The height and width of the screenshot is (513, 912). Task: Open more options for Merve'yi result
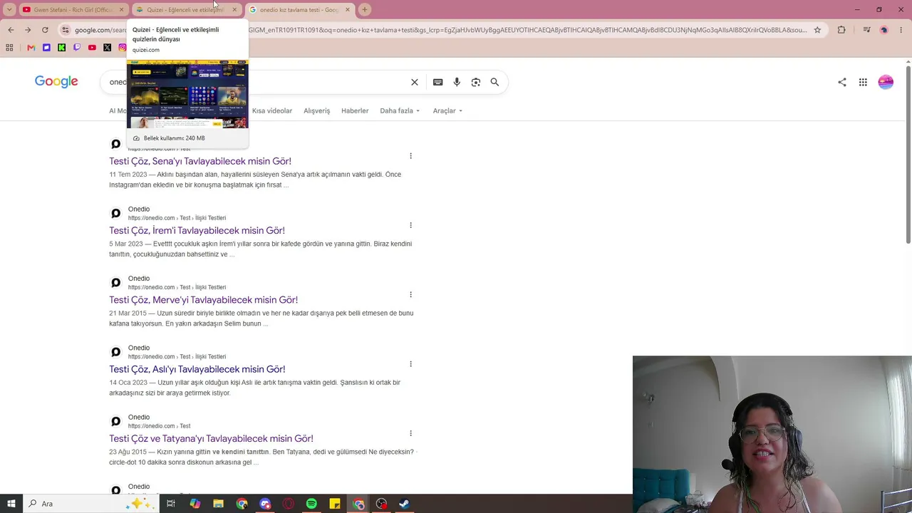click(x=410, y=294)
